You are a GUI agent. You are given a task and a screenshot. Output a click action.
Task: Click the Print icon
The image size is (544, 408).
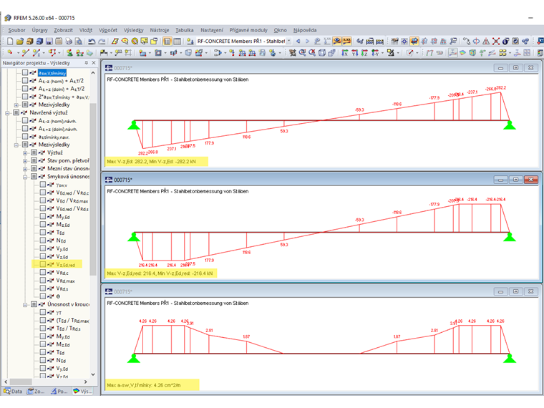click(69, 42)
